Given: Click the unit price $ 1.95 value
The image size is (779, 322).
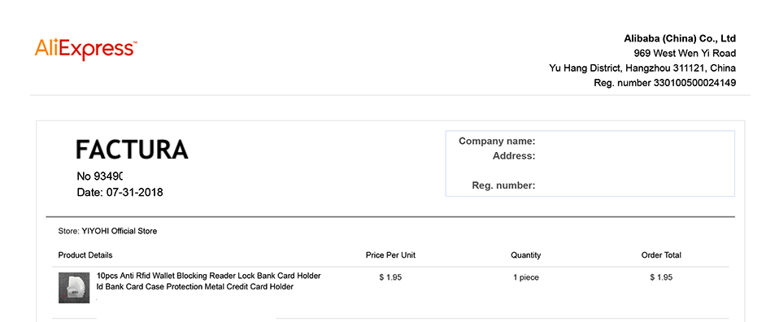Looking at the screenshot, I should point(390,277).
